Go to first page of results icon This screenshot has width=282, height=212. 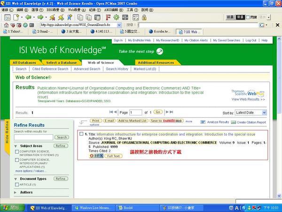pos(111,112)
